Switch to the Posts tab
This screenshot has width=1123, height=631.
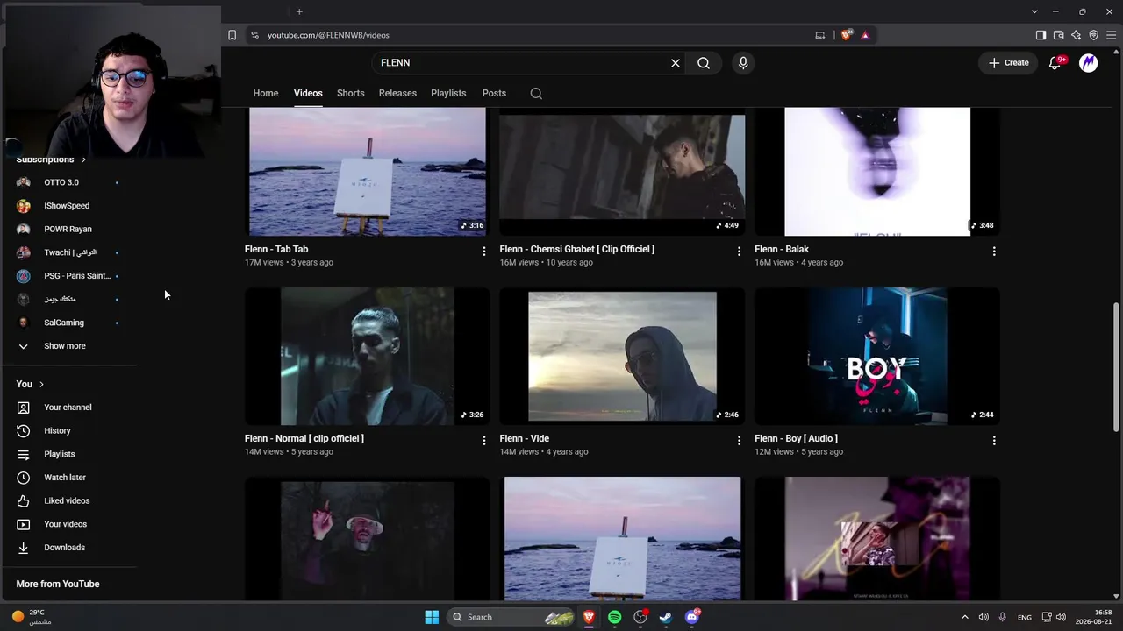pyautogui.click(x=494, y=93)
